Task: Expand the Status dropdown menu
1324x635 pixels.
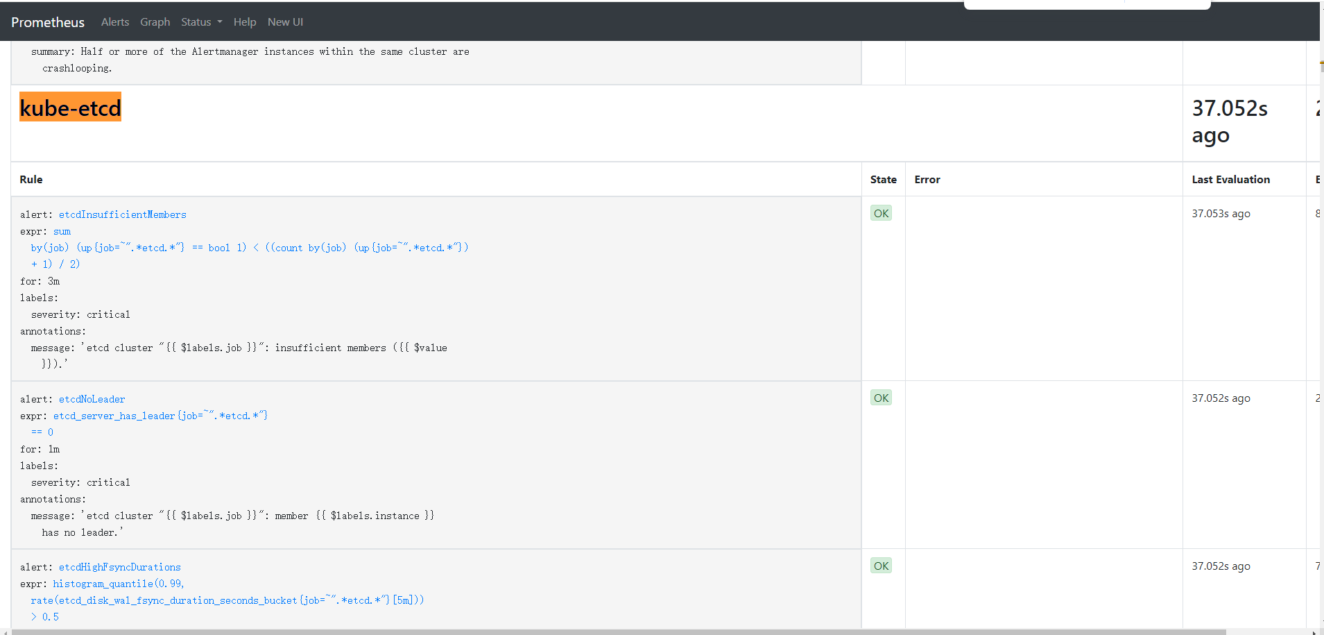Action: (x=201, y=22)
